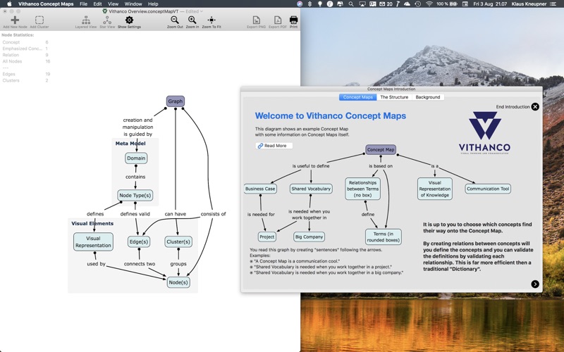Click the Zoom In magnifier icon
The image size is (564, 352).
click(x=192, y=20)
